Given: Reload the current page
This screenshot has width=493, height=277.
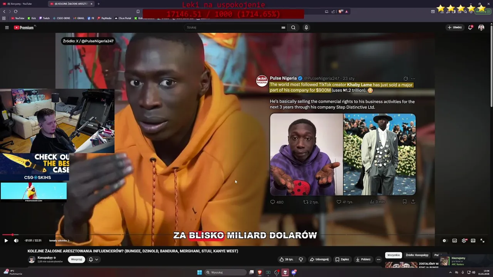Looking at the screenshot, I should (16, 12).
